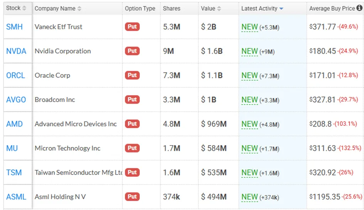Click the Put badge for MU
Image resolution: width=364 pixels, height=210 pixels.
point(133,148)
